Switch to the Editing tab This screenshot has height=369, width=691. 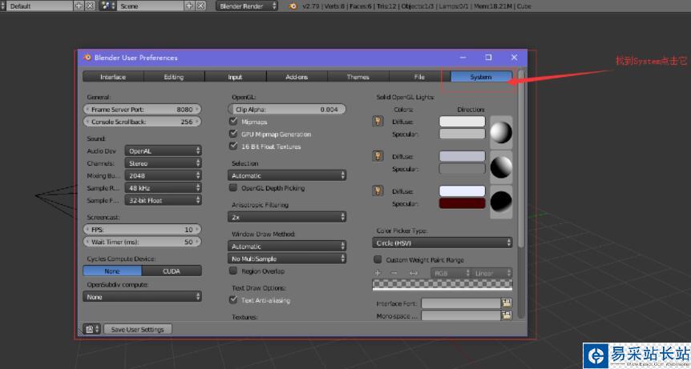point(174,77)
